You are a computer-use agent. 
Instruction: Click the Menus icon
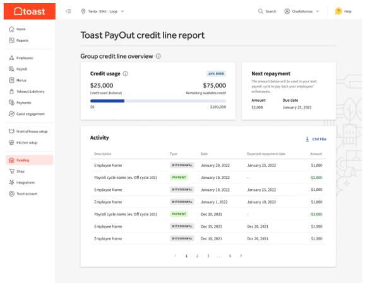[x=11, y=80]
